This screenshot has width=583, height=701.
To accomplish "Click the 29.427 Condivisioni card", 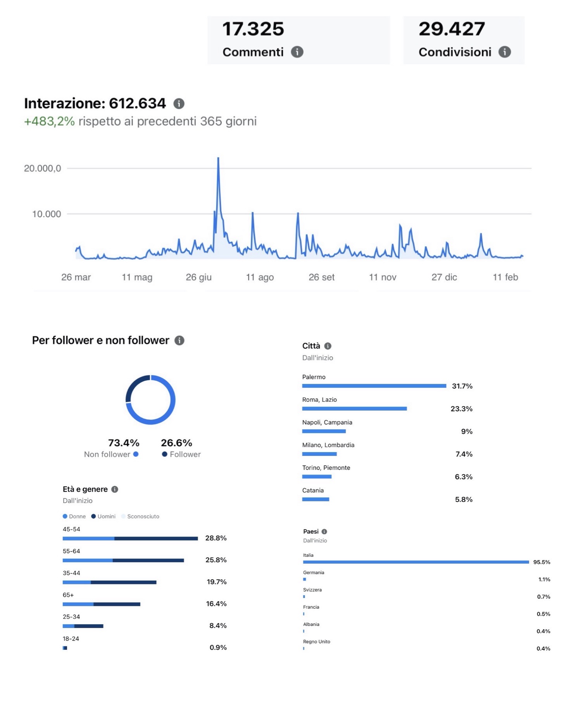I will 464,40.
